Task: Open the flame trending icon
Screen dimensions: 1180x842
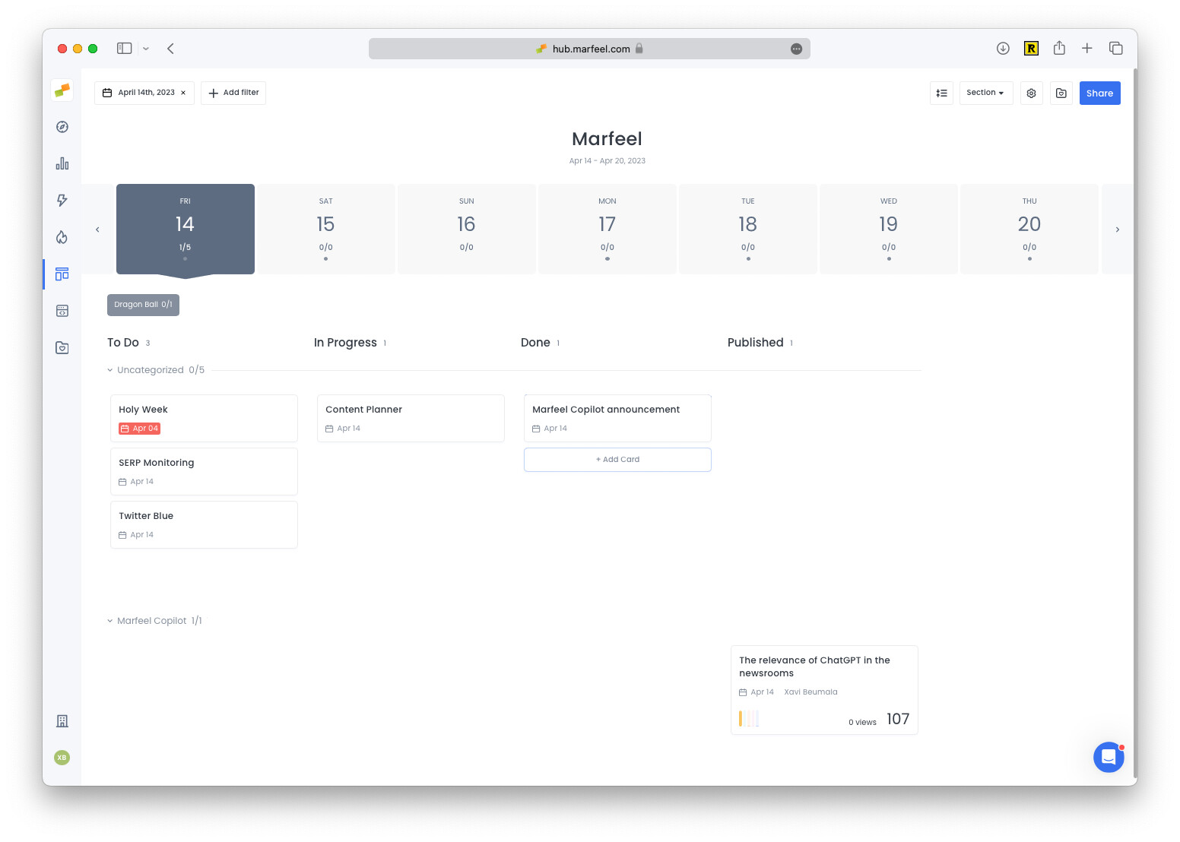Action: (62, 237)
